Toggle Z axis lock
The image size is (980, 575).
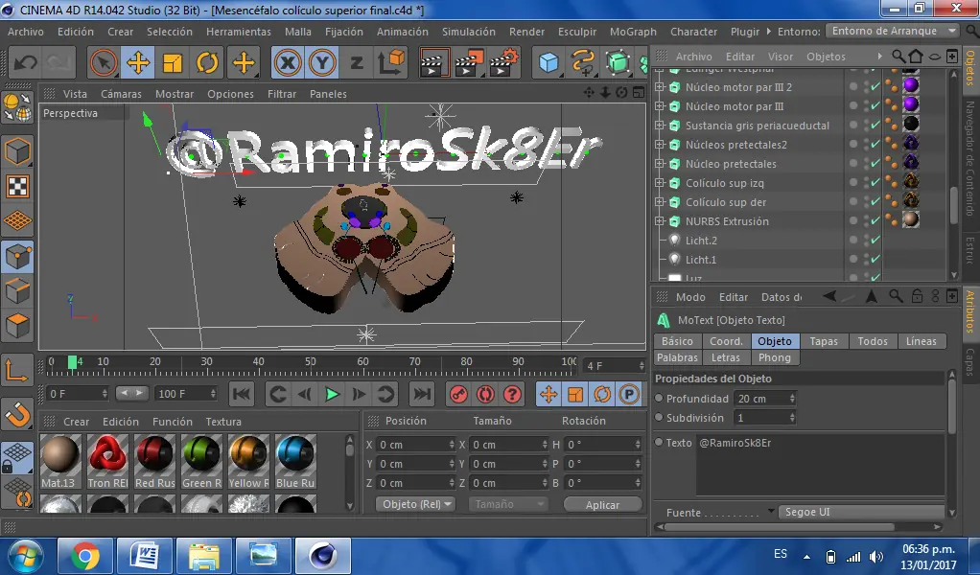(x=357, y=63)
